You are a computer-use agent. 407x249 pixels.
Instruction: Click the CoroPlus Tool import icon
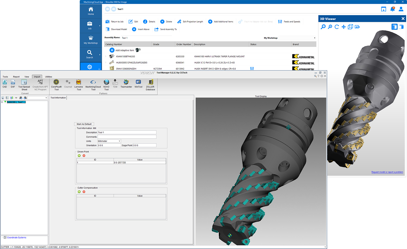[x=56, y=82]
